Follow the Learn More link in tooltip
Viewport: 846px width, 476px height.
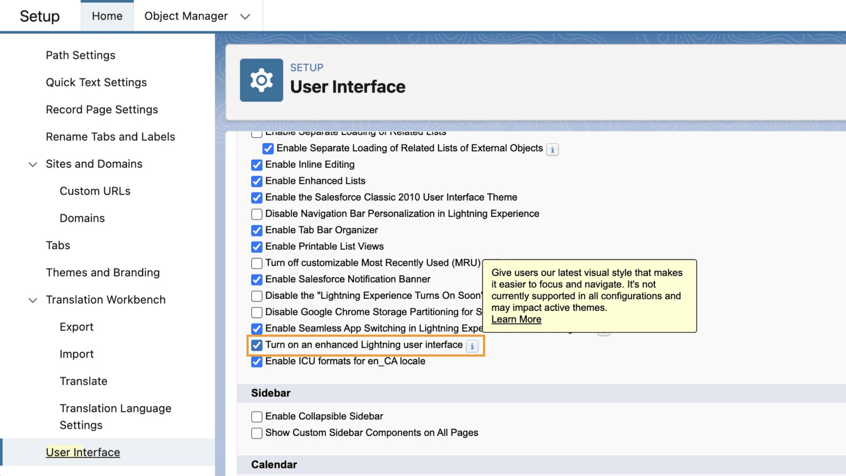pyautogui.click(x=516, y=319)
